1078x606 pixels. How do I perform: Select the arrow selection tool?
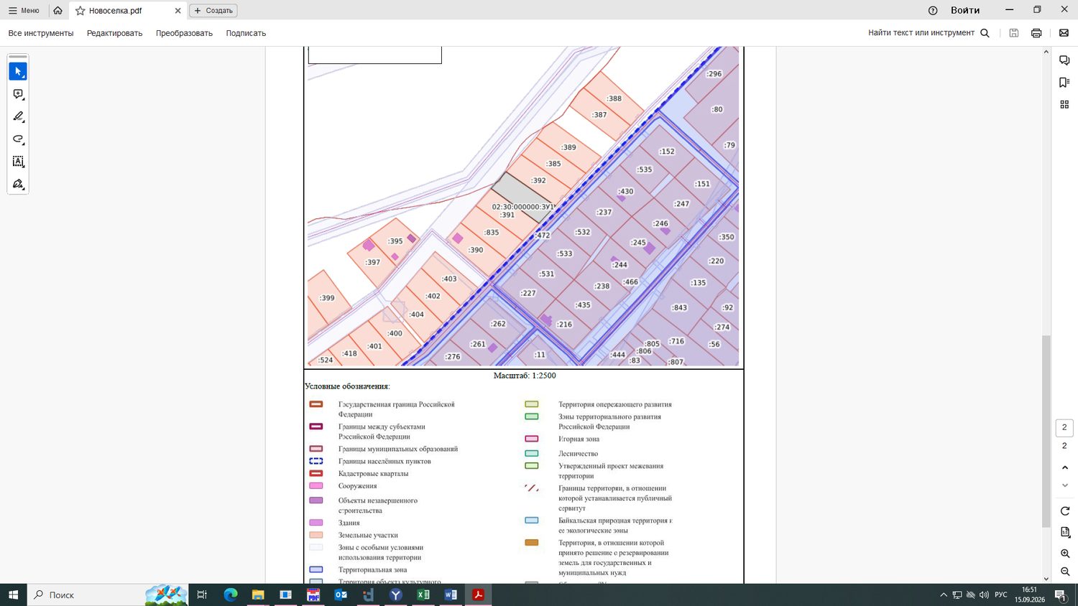coord(18,71)
